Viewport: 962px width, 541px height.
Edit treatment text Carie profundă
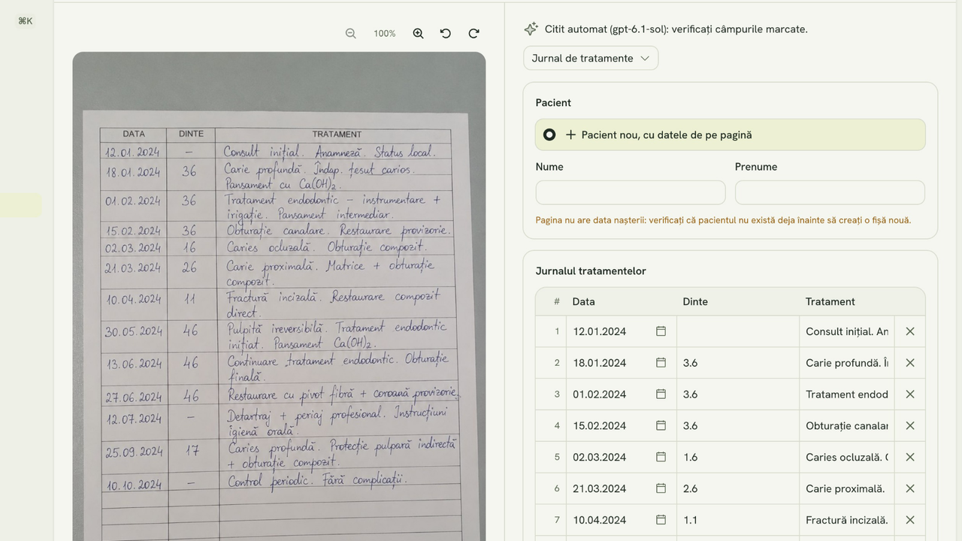(x=847, y=363)
